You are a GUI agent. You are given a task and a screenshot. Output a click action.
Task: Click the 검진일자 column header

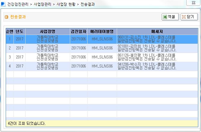point(79,31)
